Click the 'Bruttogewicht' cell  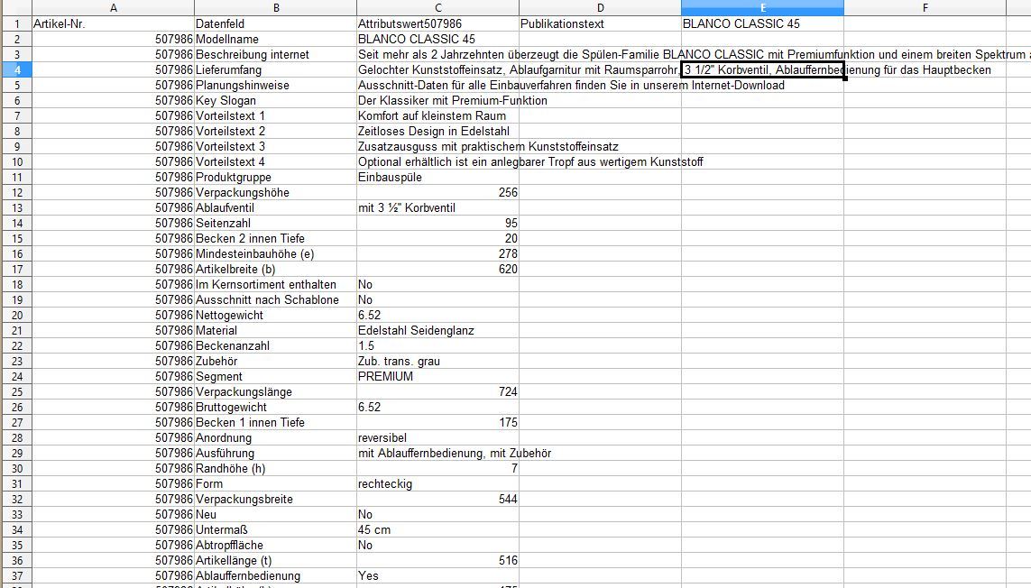click(x=275, y=408)
